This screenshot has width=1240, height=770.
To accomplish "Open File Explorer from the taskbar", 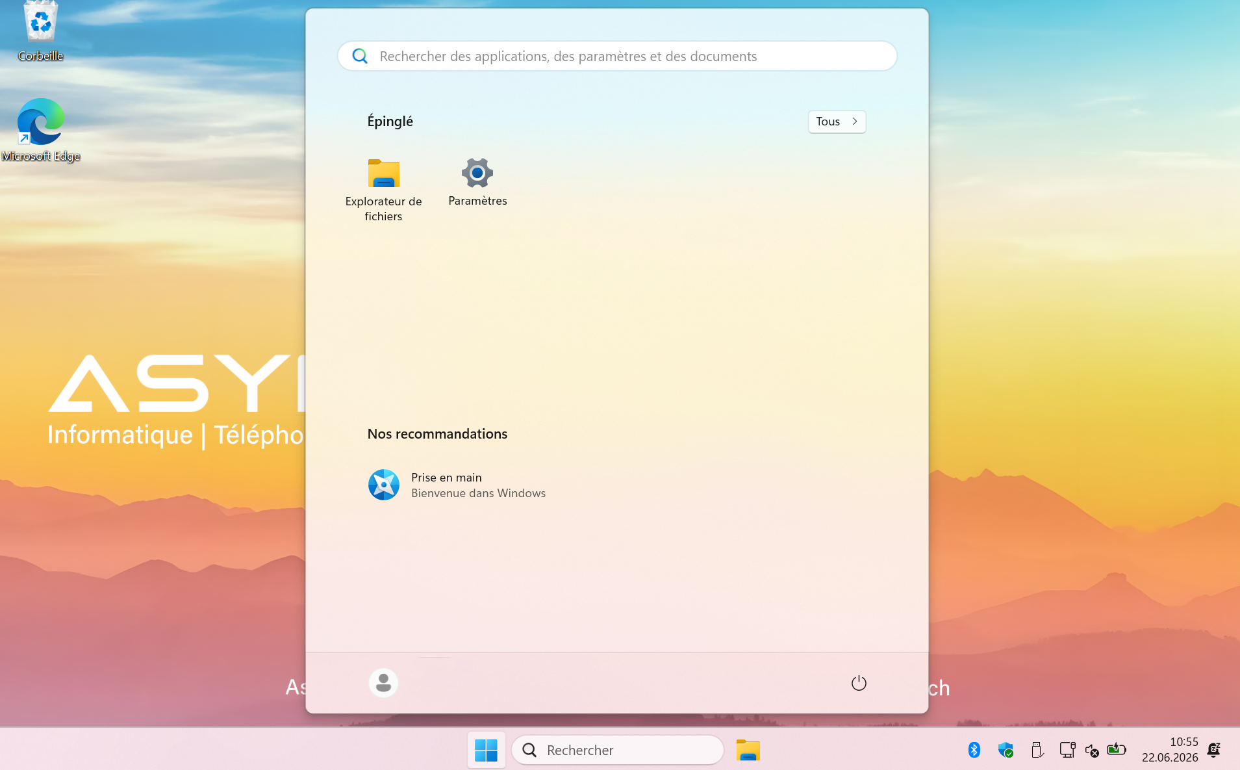I will (x=748, y=750).
